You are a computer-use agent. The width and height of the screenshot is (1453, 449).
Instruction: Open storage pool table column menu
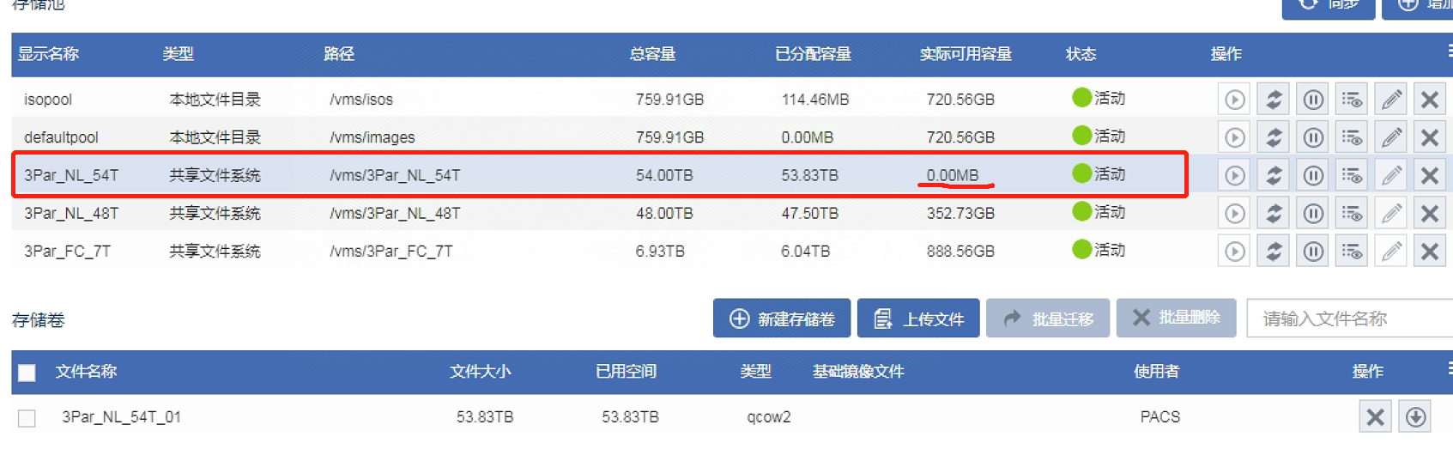(x=1449, y=52)
